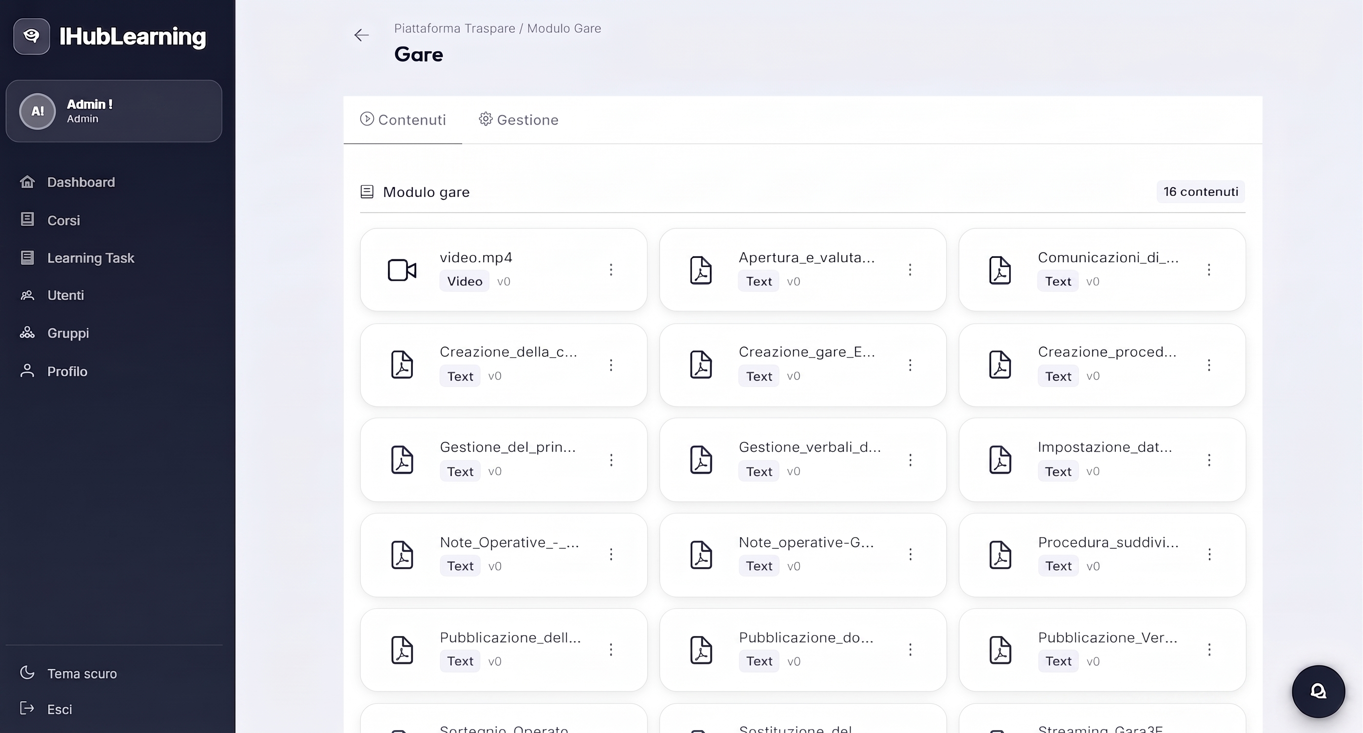This screenshot has height=733, width=1363.
Task: Open the Procedura_suddivi... document title
Action: click(x=1108, y=542)
